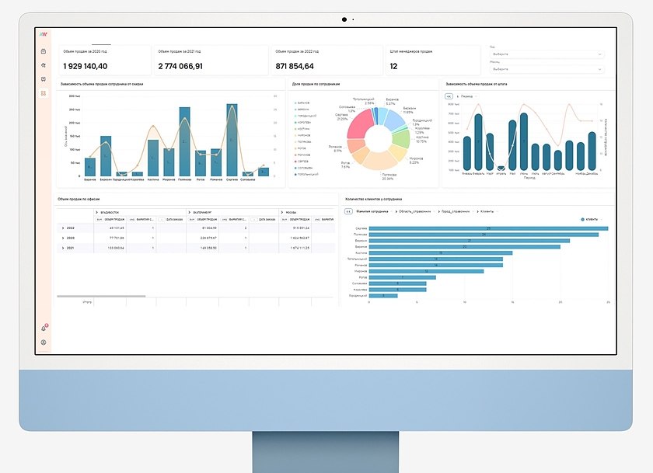Click back arrows button in staff chart

click(x=449, y=96)
